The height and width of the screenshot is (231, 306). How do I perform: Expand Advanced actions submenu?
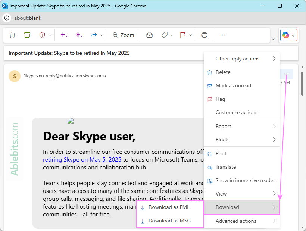241,221
